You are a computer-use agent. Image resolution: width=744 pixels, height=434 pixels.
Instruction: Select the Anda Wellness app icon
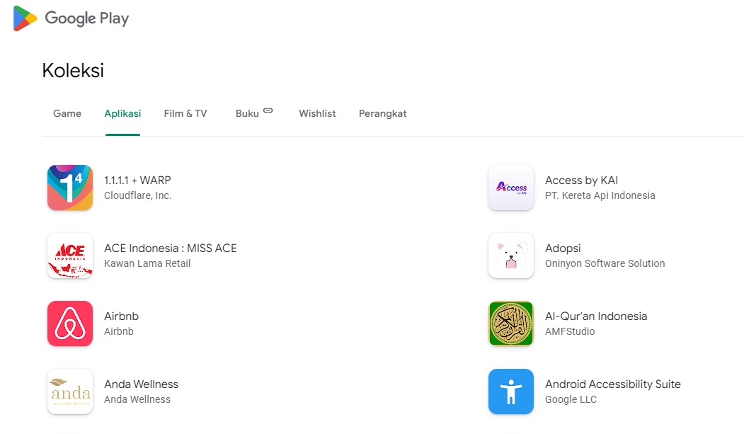69,392
